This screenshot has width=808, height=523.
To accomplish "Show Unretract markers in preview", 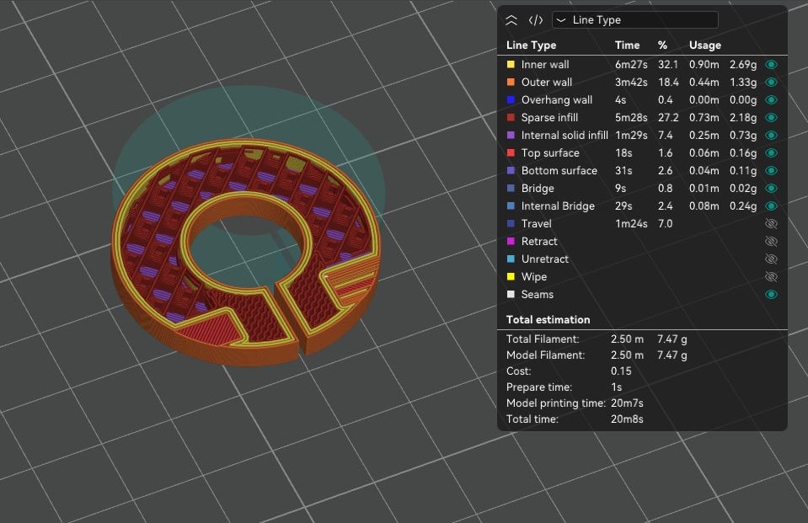I will click(x=771, y=259).
